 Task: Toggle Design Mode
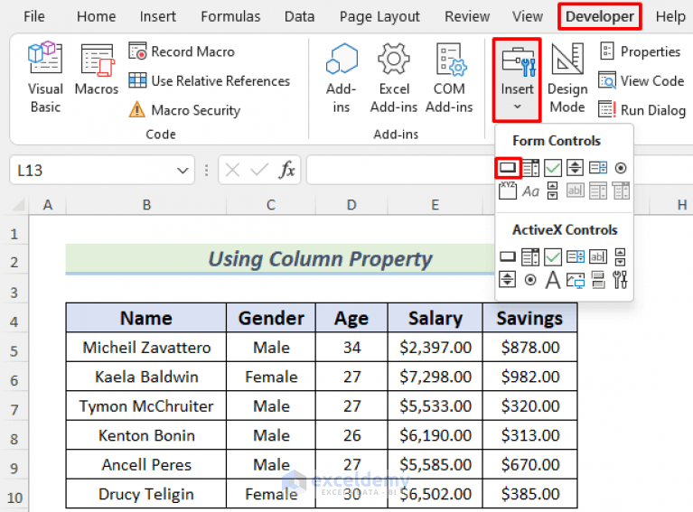click(x=567, y=79)
